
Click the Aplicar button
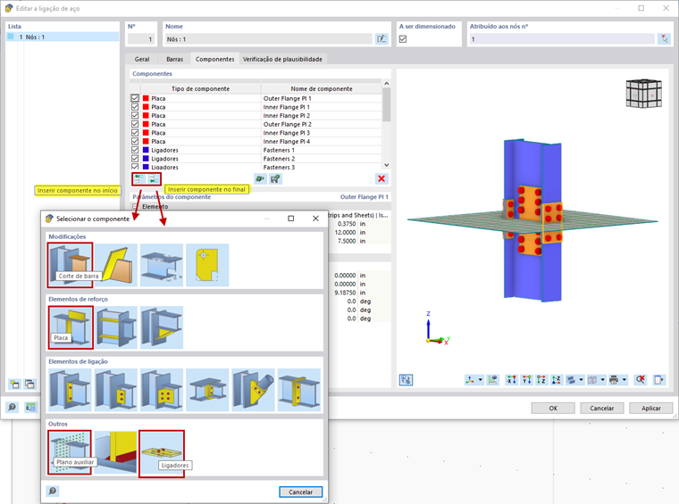tap(650, 408)
